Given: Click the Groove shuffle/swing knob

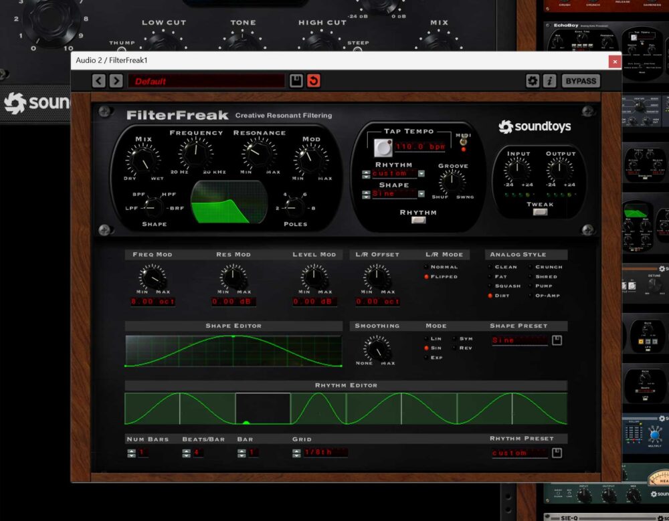Looking at the screenshot, I should pyautogui.click(x=452, y=182).
